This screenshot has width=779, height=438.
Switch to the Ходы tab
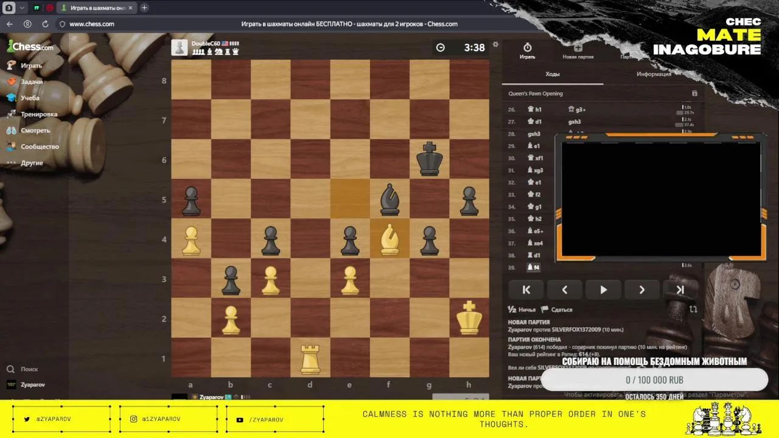point(553,74)
